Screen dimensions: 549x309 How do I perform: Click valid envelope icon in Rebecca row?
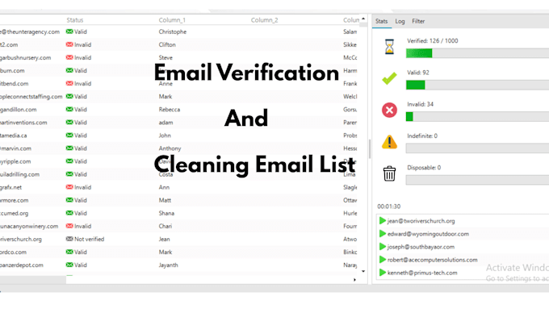point(69,109)
